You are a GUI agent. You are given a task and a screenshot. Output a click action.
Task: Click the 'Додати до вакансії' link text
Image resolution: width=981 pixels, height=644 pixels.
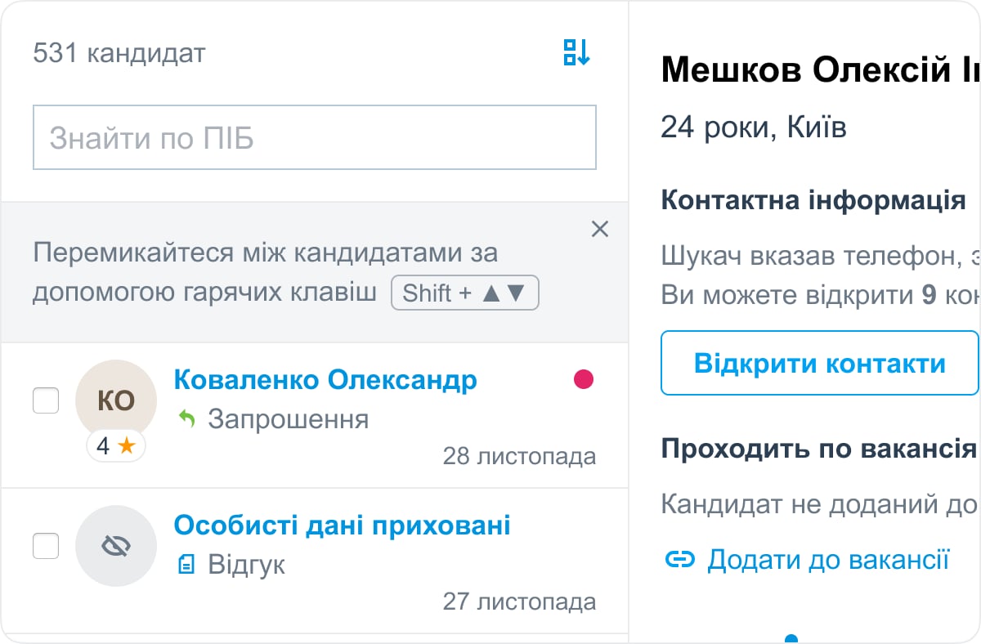pyautogui.click(x=827, y=560)
